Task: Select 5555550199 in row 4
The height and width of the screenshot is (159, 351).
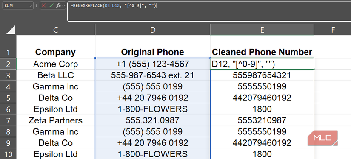Action: (262, 86)
